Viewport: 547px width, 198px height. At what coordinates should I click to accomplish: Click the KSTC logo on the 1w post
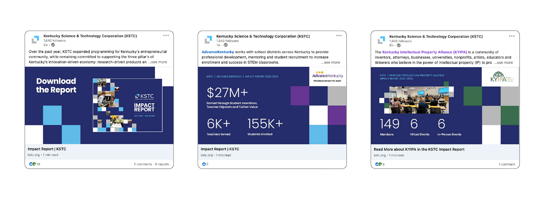(x=208, y=40)
